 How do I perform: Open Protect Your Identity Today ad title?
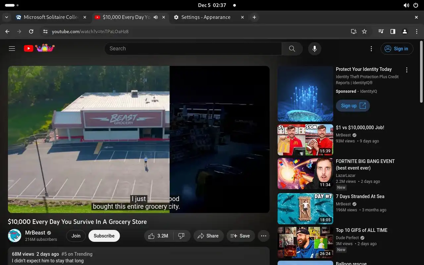click(364, 69)
